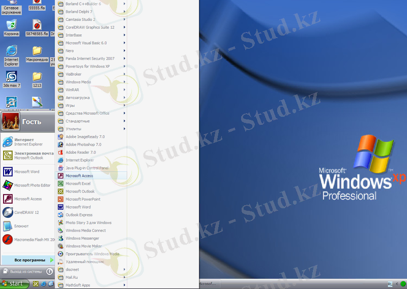Screen dimensions: 407x289
Task: Click the Adobe Photoshop 7.0 icon
Action: coord(61,144)
